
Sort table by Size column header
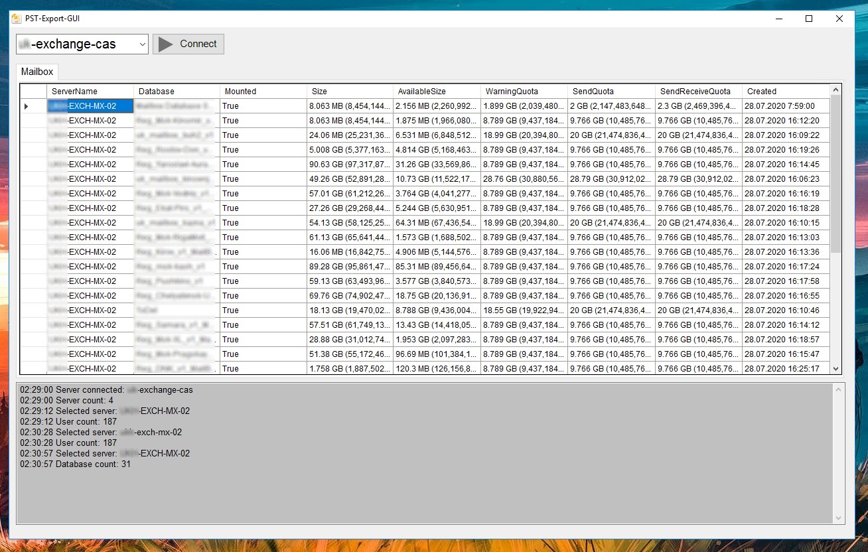point(350,92)
